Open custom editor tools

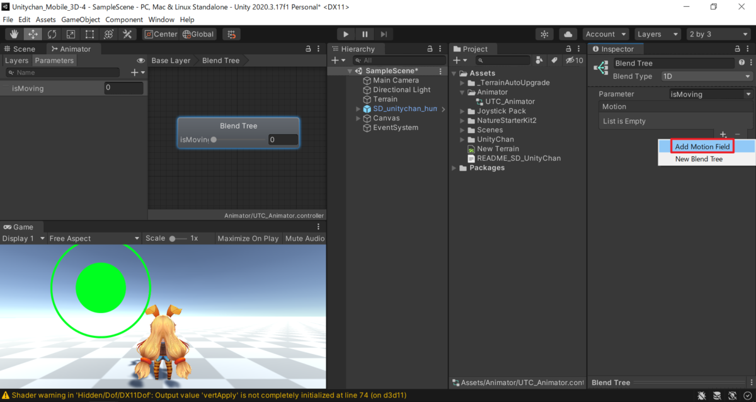pyautogui.click(x=127, y=34)
